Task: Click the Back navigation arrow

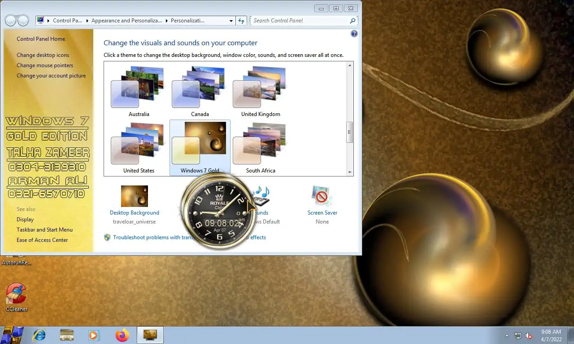Action: tap(10, 21)
